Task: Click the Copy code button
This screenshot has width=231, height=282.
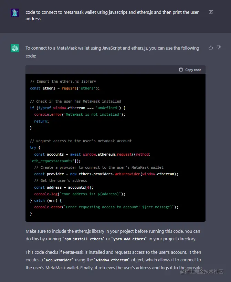Action: 190,70
